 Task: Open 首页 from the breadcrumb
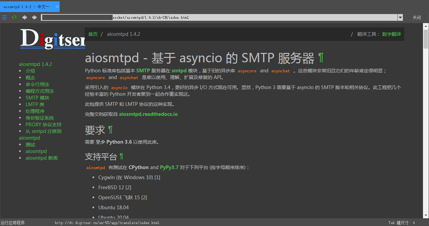93,34
